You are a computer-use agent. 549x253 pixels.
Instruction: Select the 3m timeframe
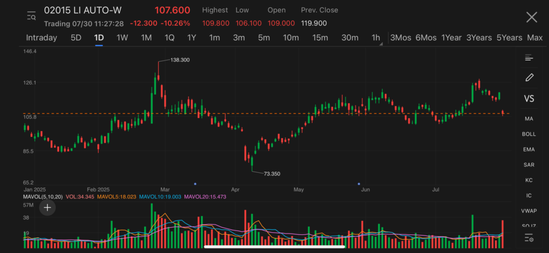tap(239, 38)
